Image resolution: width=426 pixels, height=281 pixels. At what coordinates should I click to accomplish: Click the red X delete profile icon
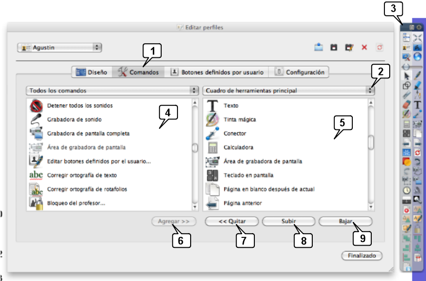(364, 47)
